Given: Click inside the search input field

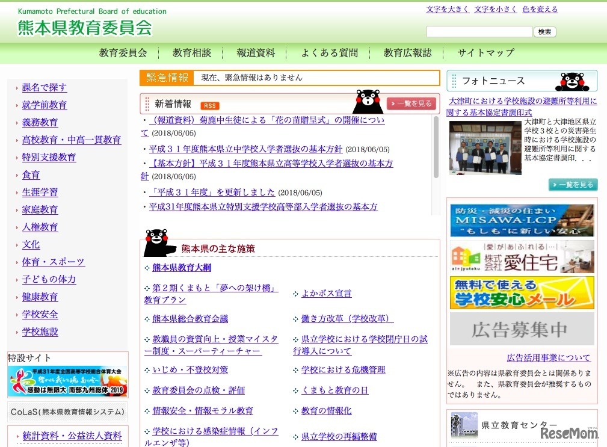Looking at the screenshot, I should tap(478, 31).
